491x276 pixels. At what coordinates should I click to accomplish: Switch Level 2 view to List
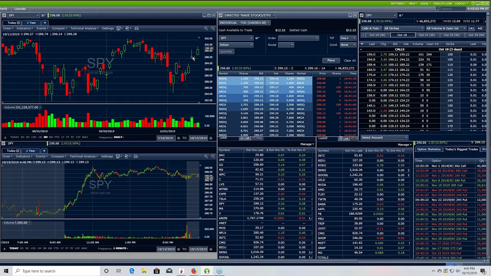point(245,138)
